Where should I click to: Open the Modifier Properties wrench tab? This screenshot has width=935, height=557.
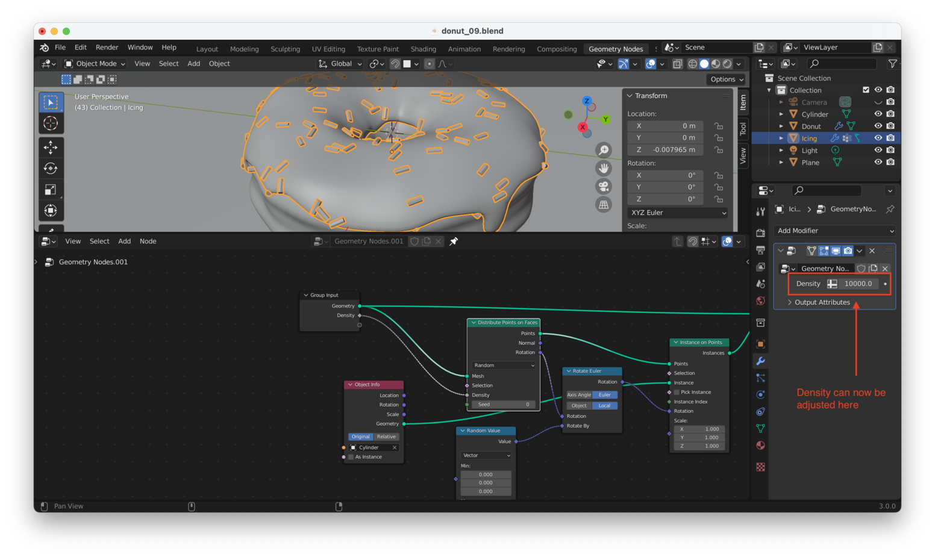click(x=760, y=360)
